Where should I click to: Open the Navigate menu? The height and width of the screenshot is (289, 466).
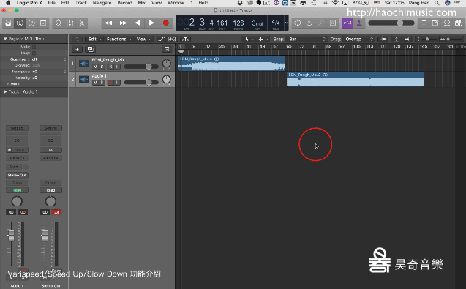pos(102,3)
